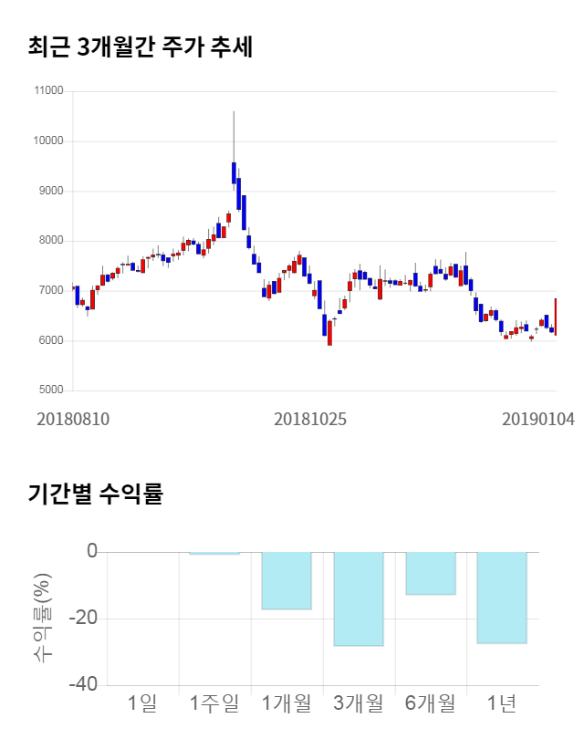Click the 8000 price axis label
Image resolution: width=584 pixels, height=739 pixels.
(50, 241)
